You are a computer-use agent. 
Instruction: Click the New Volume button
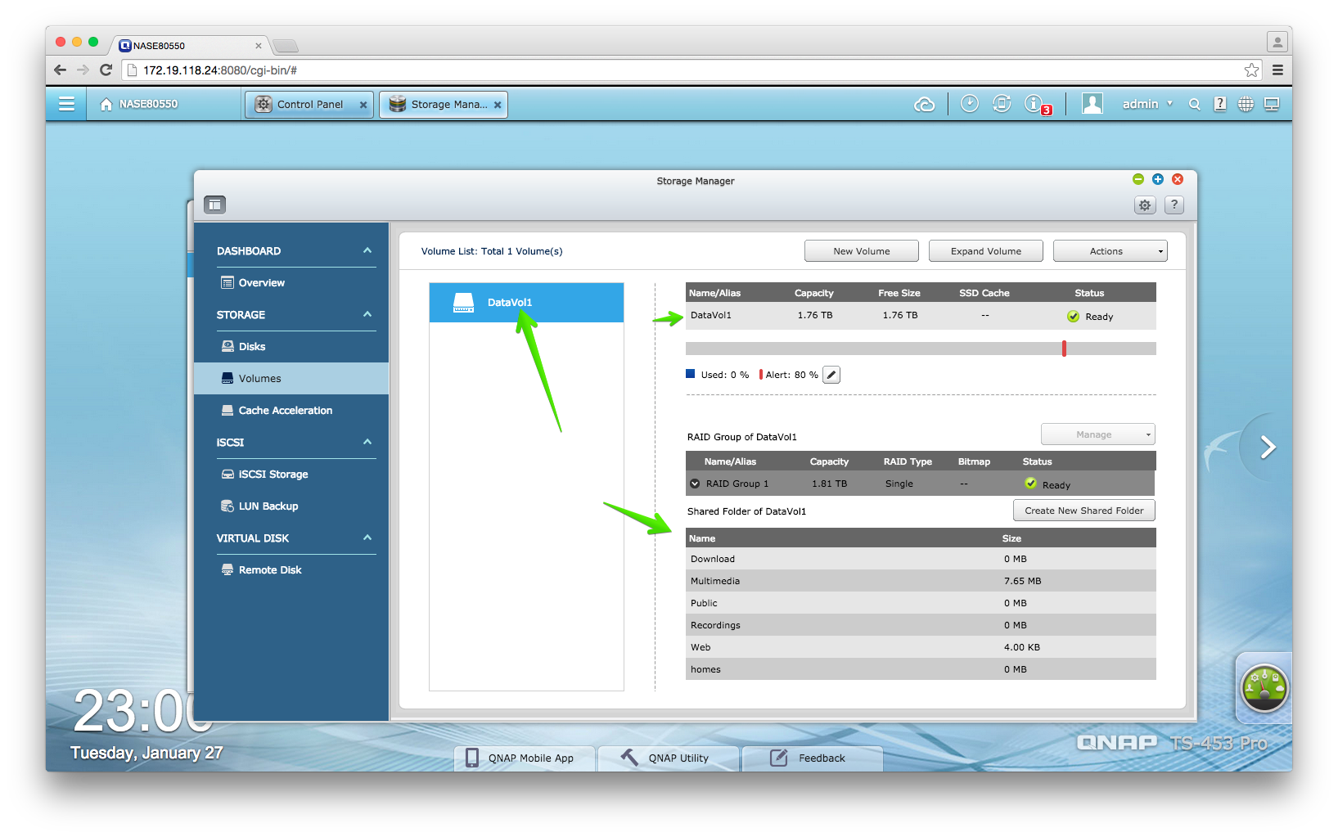point(861,251)
